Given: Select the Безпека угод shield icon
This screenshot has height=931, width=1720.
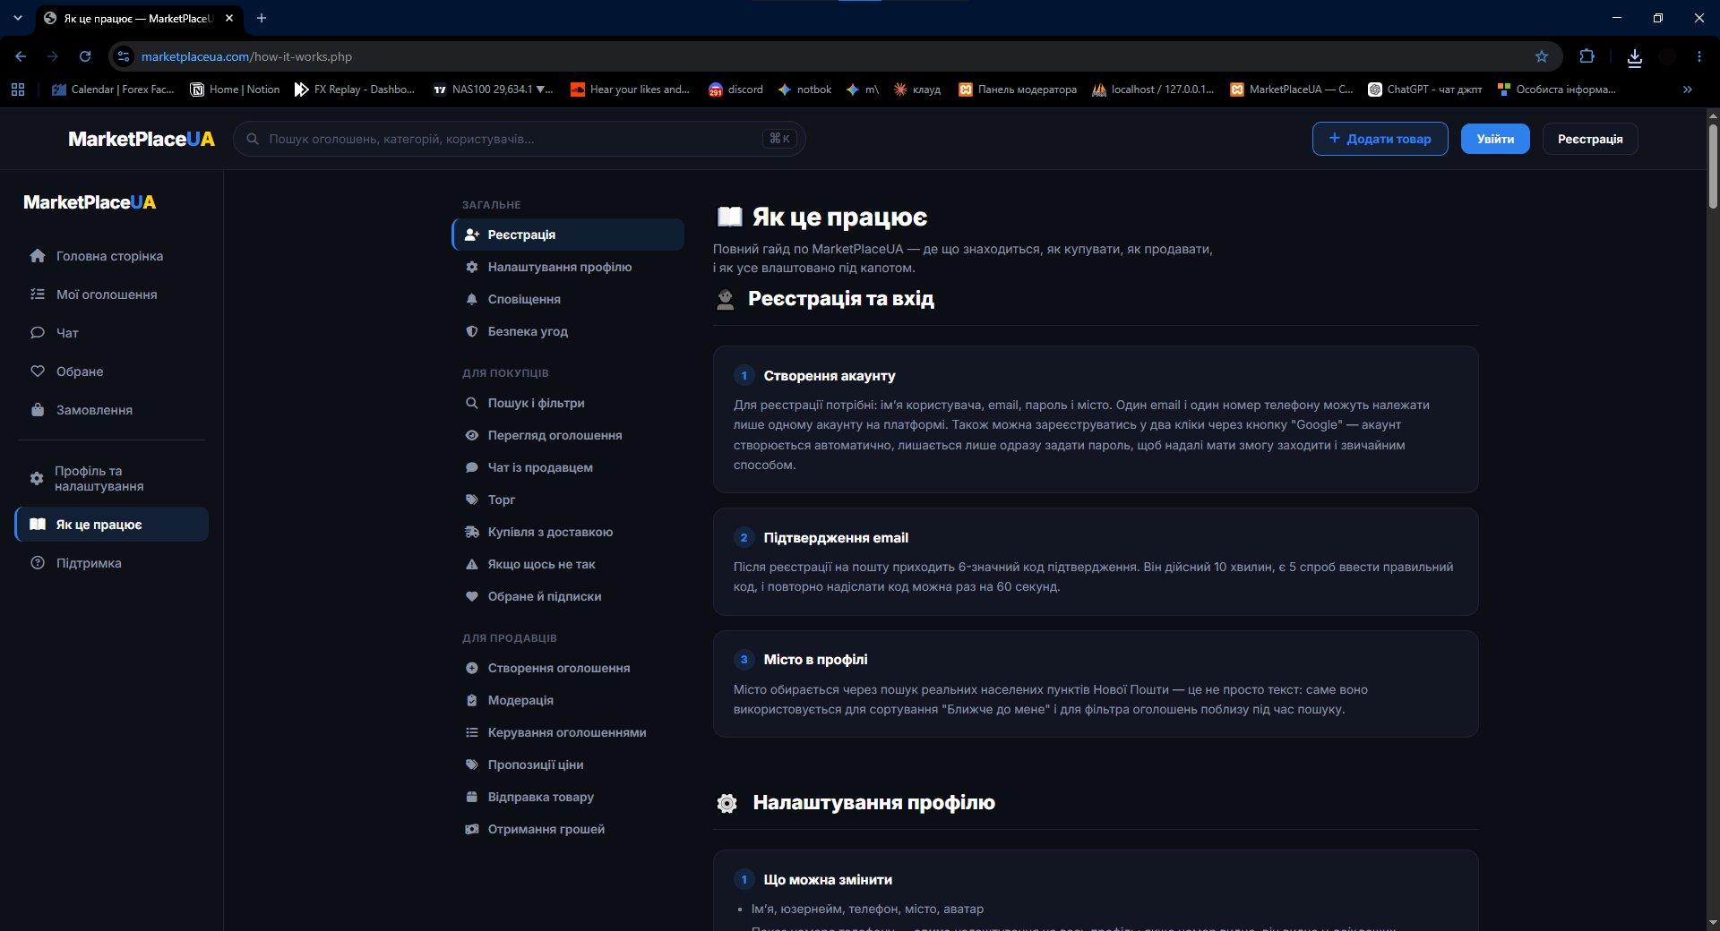Looking at the screenshot, I should pyautogui.click(x=472, y=331).
